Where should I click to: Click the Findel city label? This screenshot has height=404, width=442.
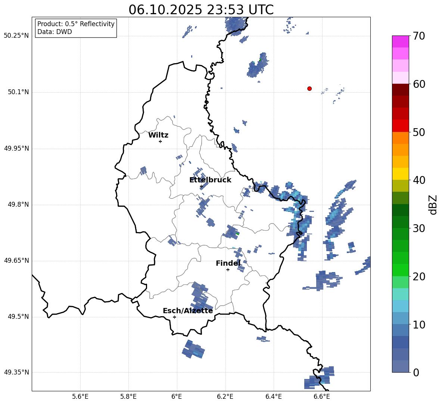[x=228, y=263]
